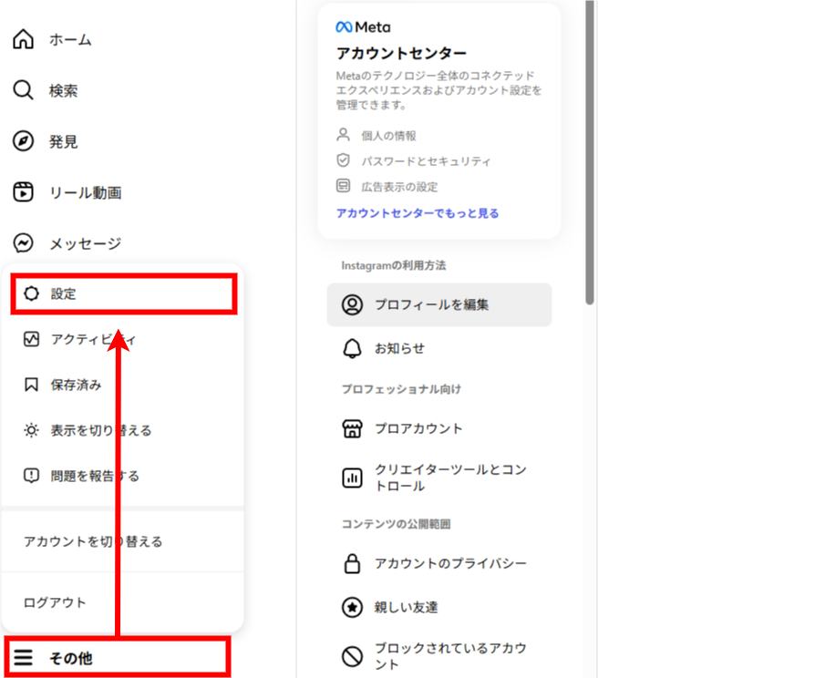Click the アカウントのプライバシー lock icon
The image size is (825, 678).
coord(352,564)
